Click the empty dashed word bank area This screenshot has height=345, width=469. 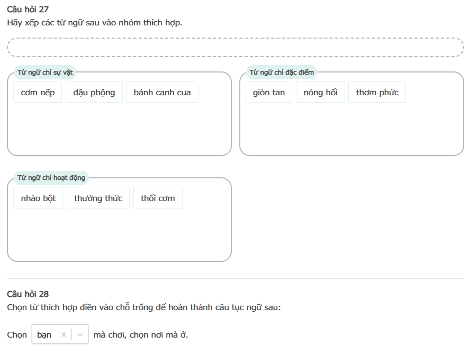point(236,47)
